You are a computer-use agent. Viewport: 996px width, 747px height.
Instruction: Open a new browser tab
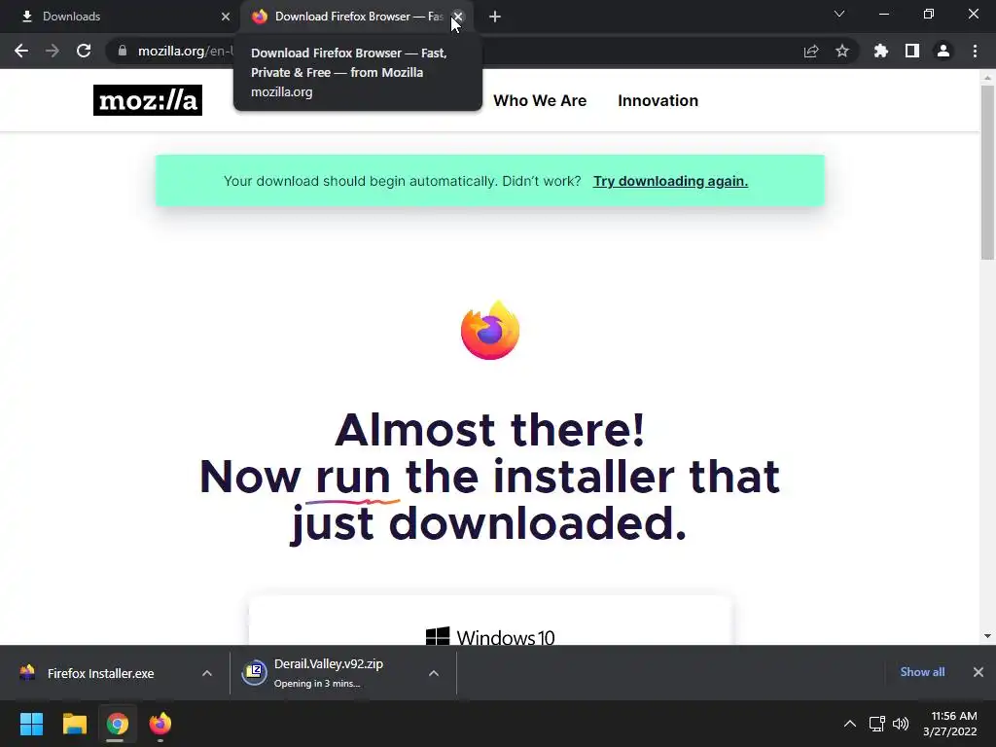[x=495, y=17]
